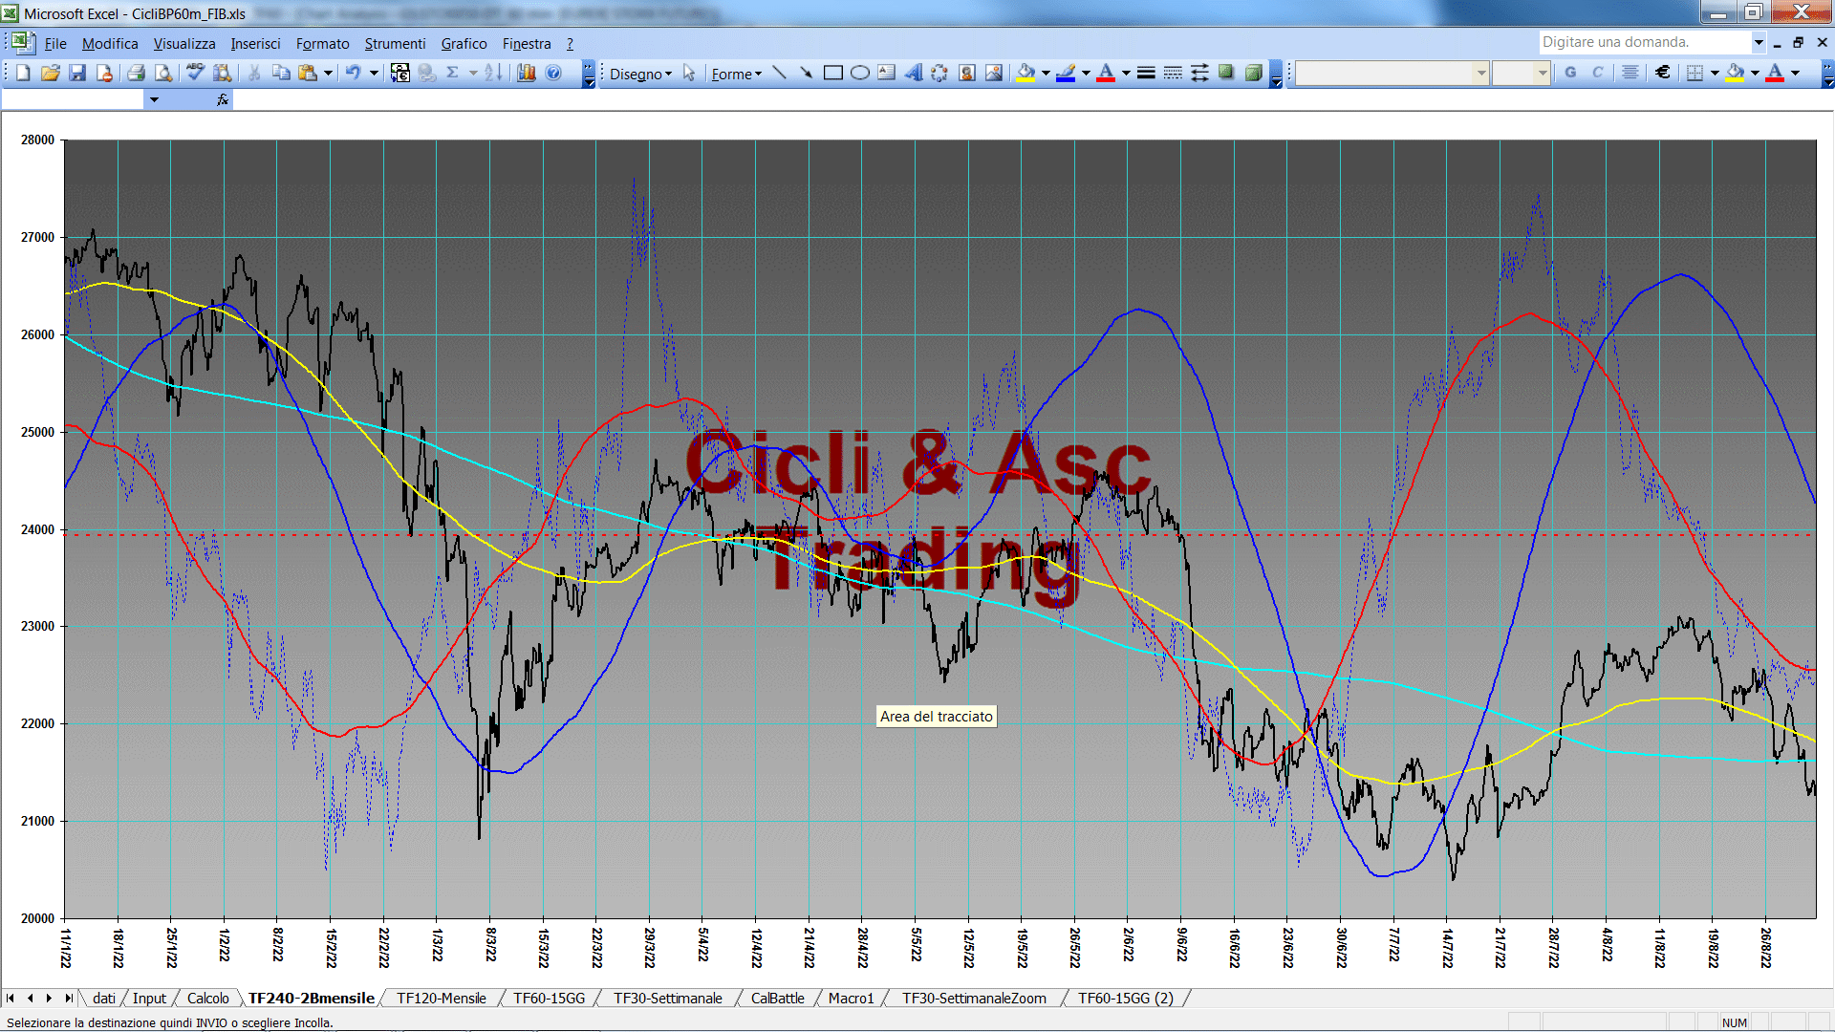Toggle Bold (G) formatting
This screenshot has height=1032, width=1835.
1570,73
